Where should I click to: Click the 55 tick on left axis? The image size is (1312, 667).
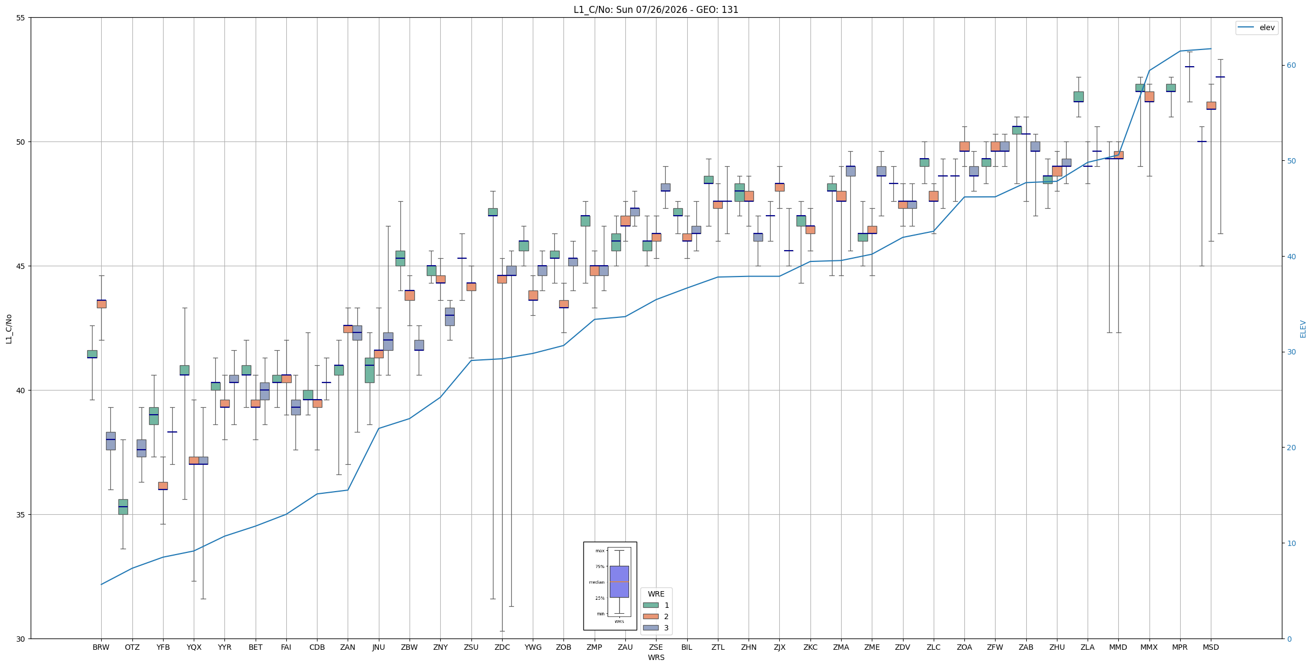pyautogui.click(x=21, y=18)
